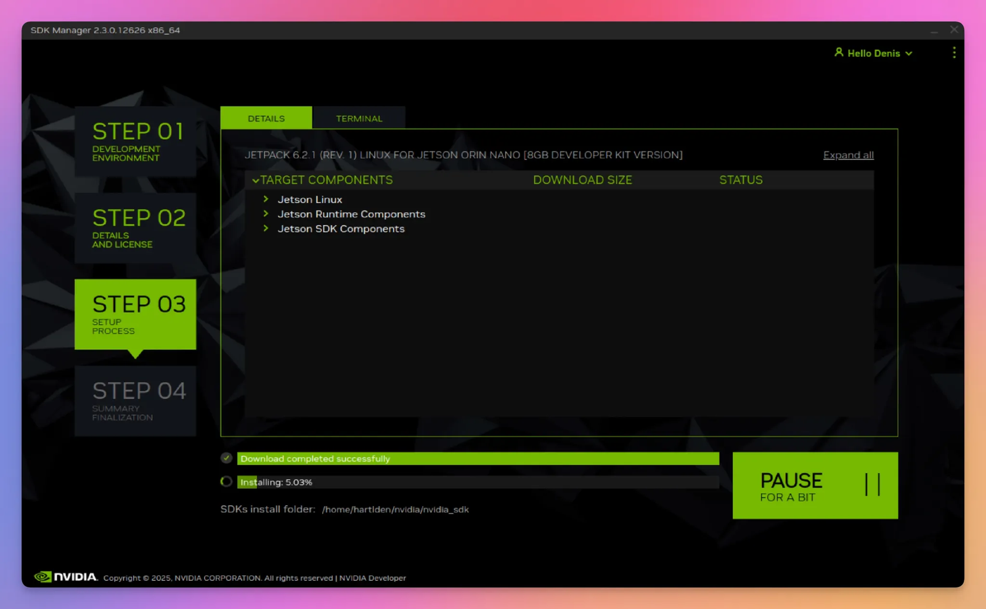Click the user profile icon beside Hello Denis
The width and height of the screenshot is (986, 609).
click(839, 53)
